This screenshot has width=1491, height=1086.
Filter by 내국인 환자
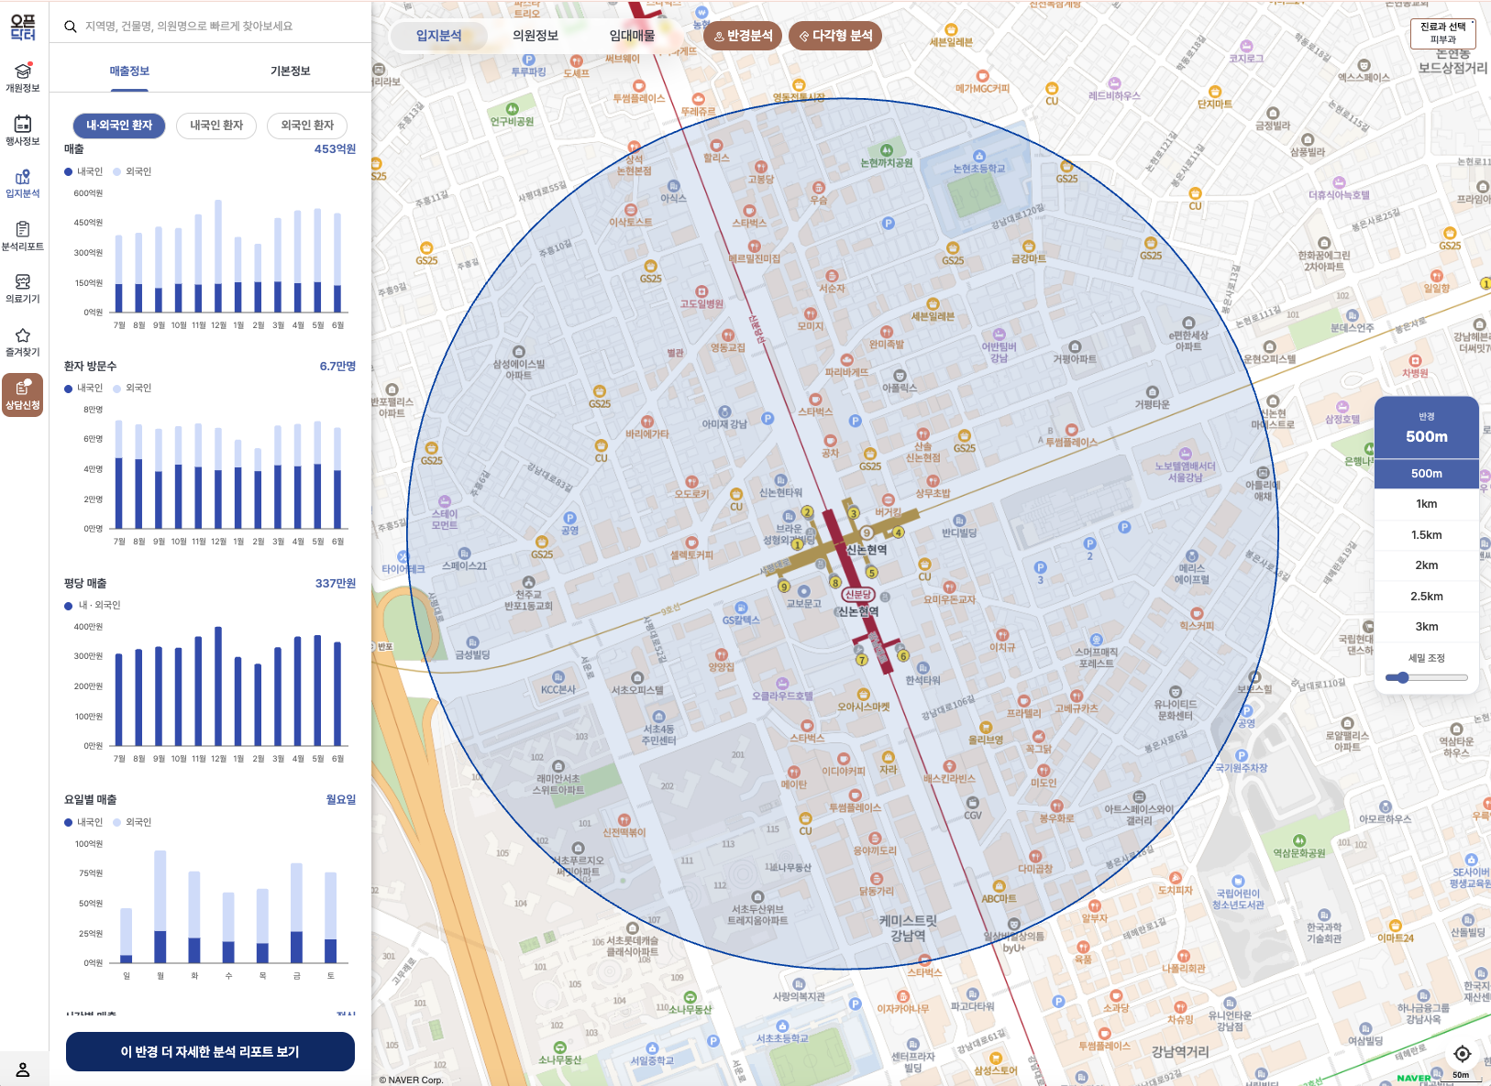point(216,126)
